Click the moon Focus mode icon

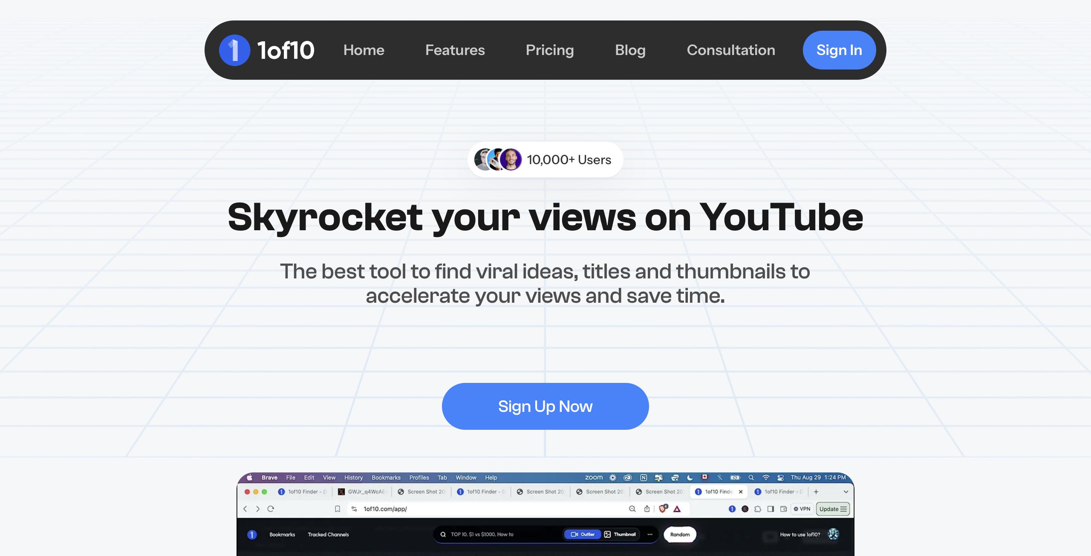tap(690, 478)
